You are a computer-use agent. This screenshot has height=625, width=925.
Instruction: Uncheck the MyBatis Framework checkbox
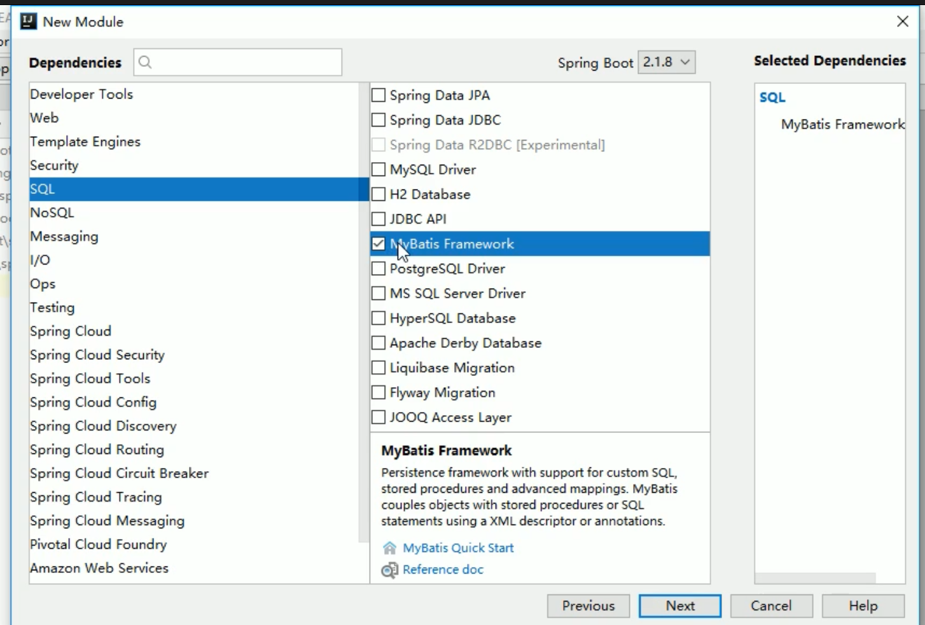point(379,244)
